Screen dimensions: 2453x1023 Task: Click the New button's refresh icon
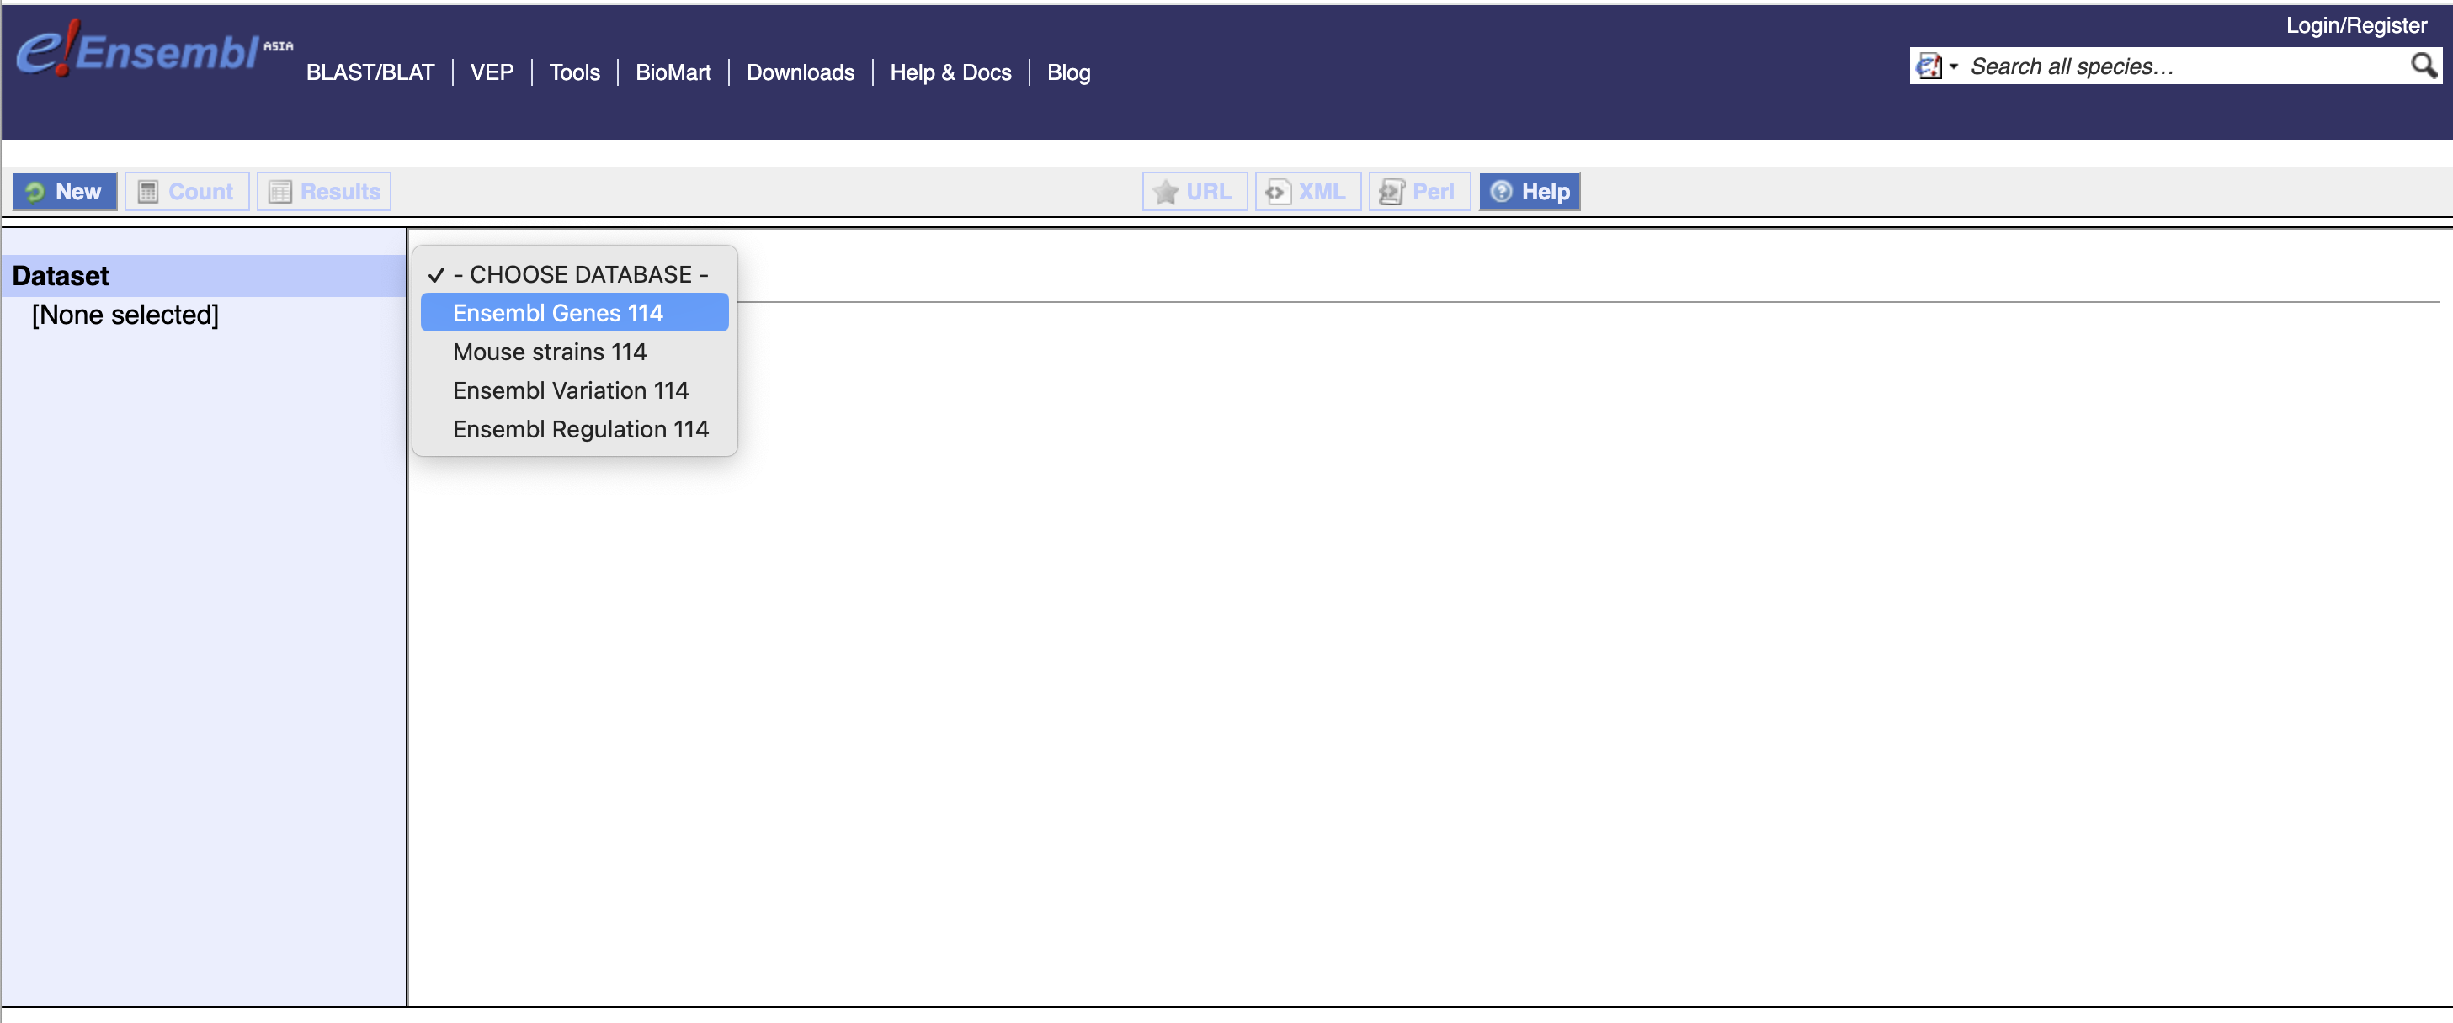[35, 191]
